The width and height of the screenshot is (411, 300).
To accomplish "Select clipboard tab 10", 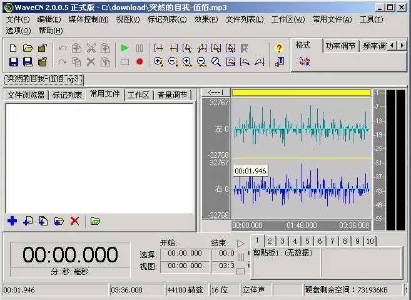I will click(370, 241).
